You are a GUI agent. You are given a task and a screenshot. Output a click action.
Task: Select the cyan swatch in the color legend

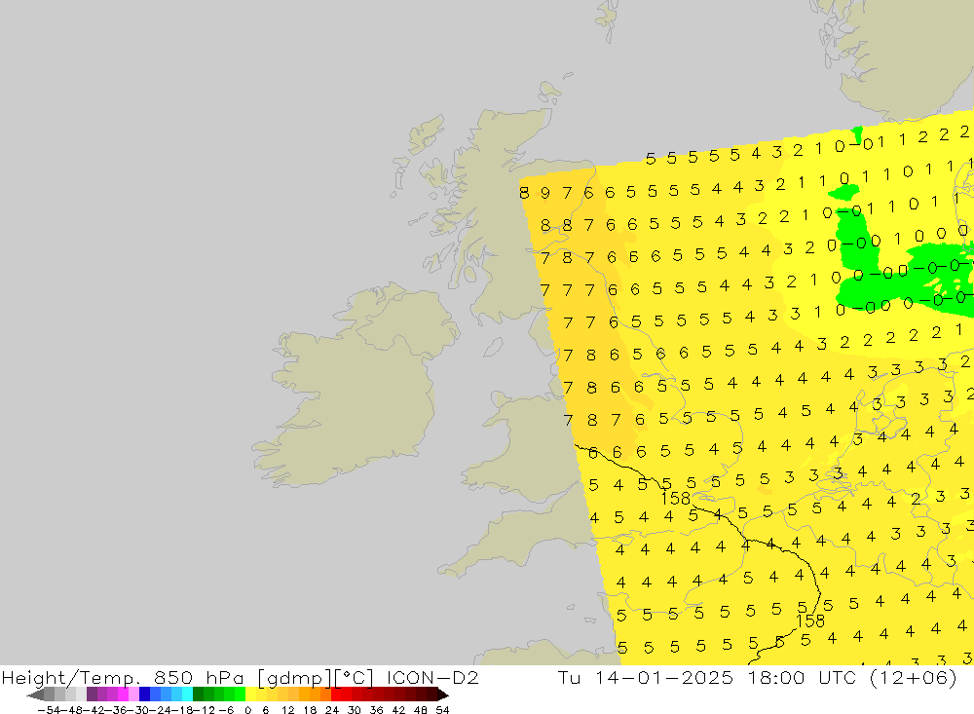pyautogui.click(x=187, y=695)
